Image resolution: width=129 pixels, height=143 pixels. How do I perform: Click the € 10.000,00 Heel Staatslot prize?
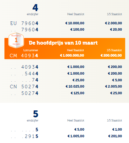point(75,23)
